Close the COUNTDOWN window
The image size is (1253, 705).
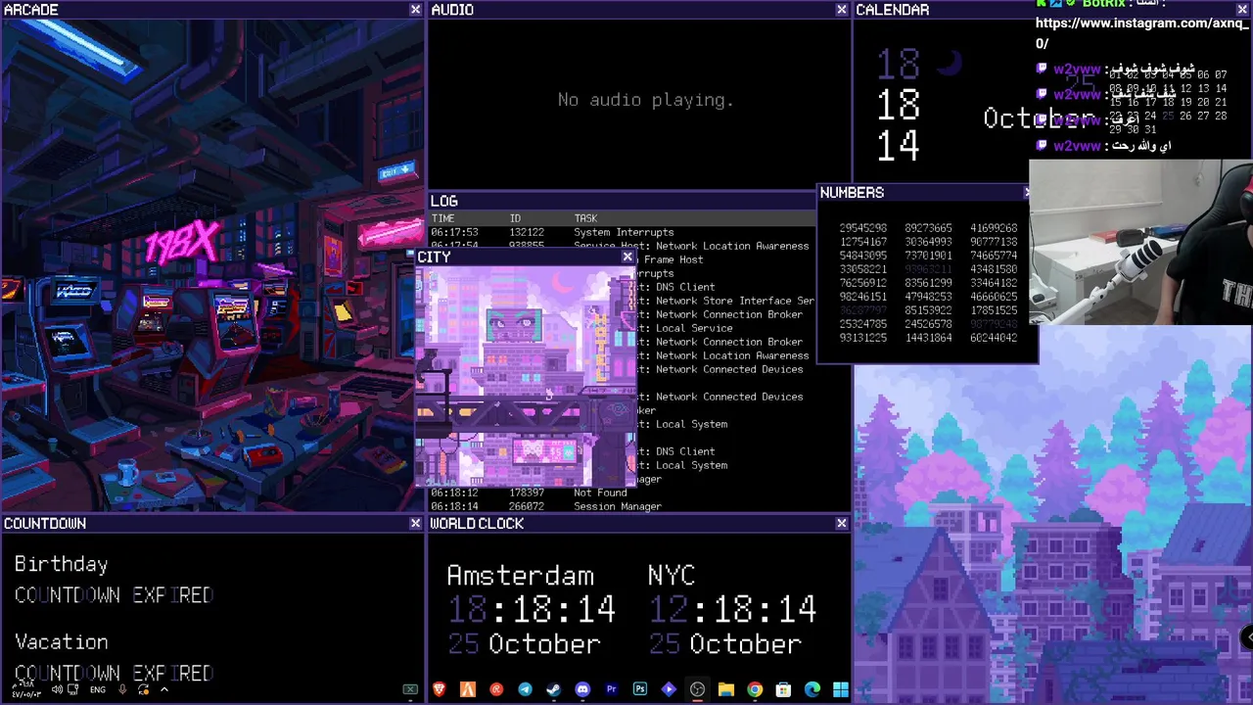click(x=415, y=523)
